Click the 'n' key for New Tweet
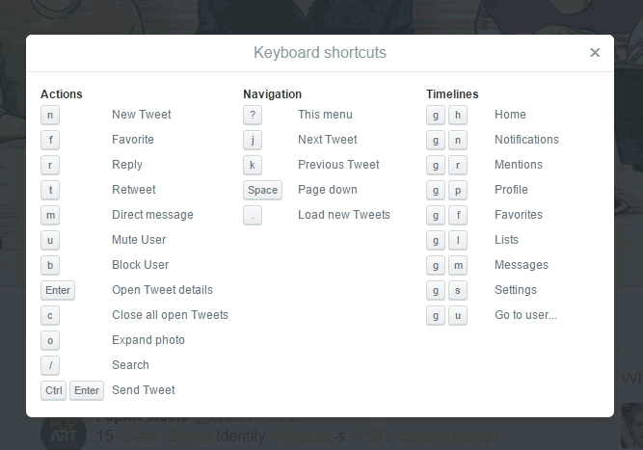This screenshot has width=643, height=450. click(x=50, y=115)
